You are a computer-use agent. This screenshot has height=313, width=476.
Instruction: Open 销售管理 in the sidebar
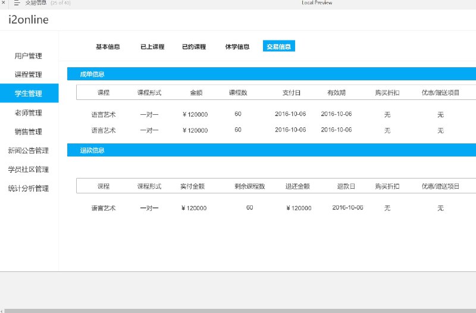coord(28,132)
